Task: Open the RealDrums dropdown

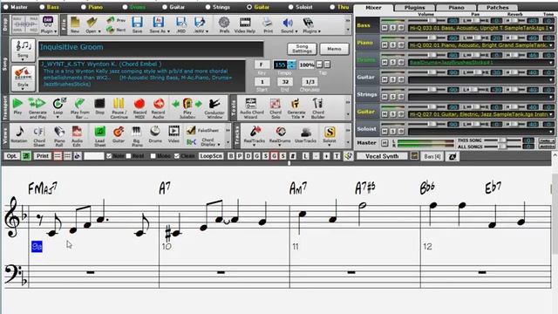Action: pyautogui.click(x=280, y=145)
